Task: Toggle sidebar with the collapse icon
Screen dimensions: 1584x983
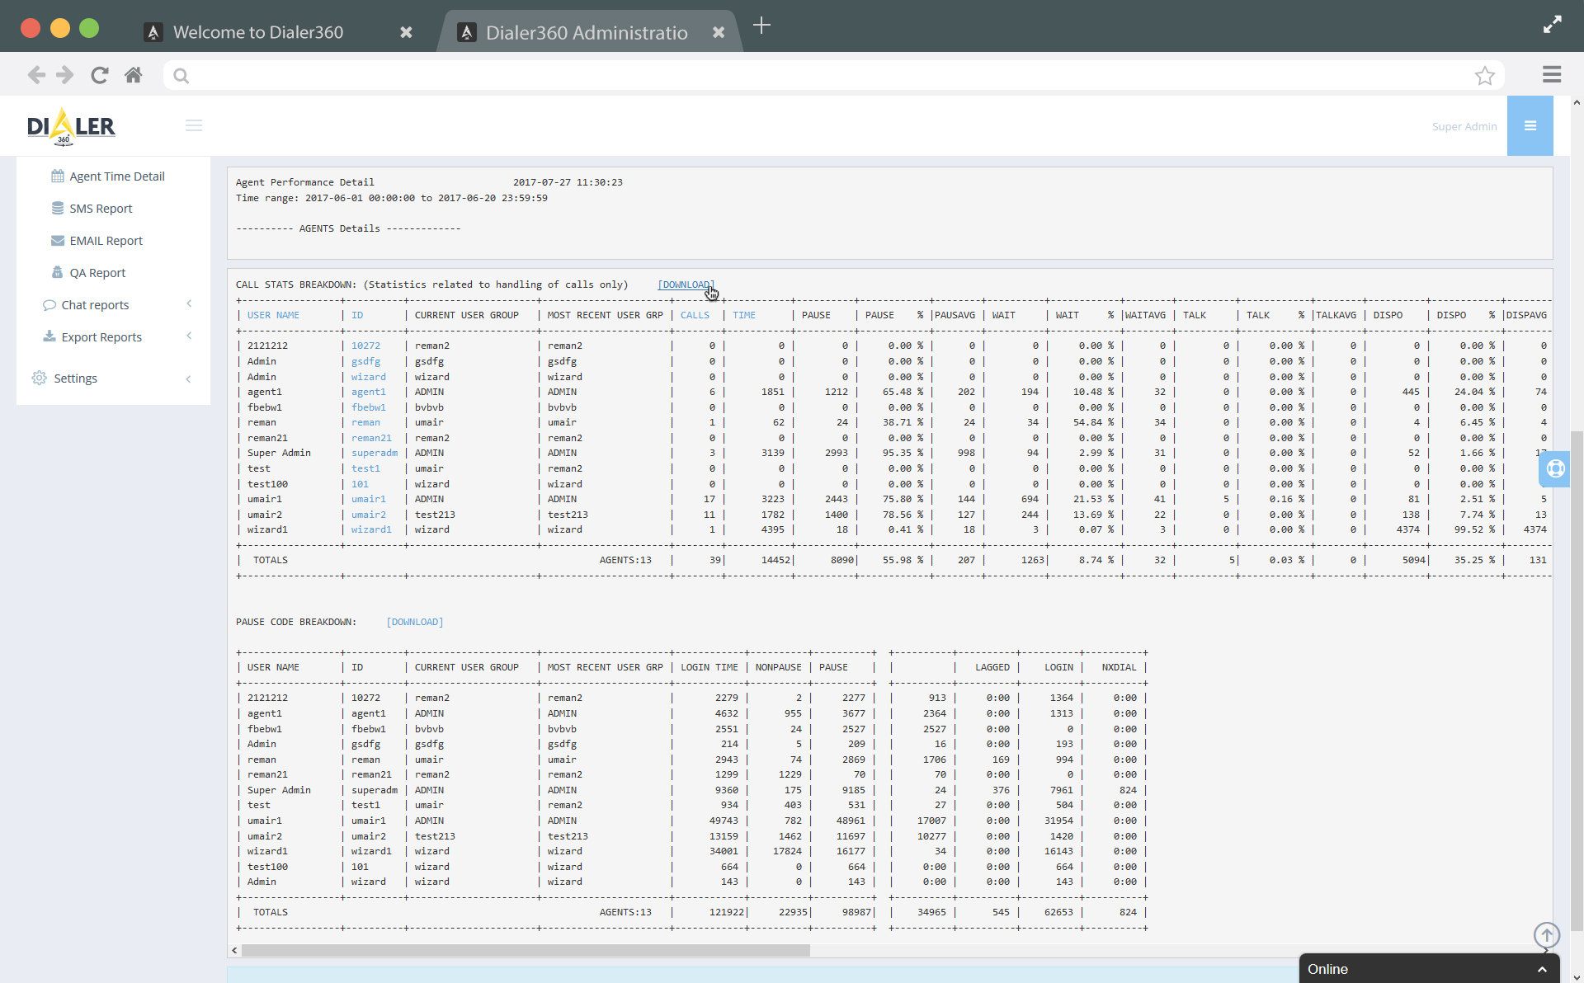Action: point(194,125)
